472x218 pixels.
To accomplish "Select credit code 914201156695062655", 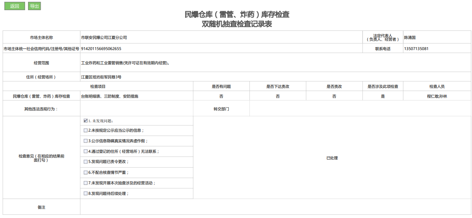I will coord(101,49).
